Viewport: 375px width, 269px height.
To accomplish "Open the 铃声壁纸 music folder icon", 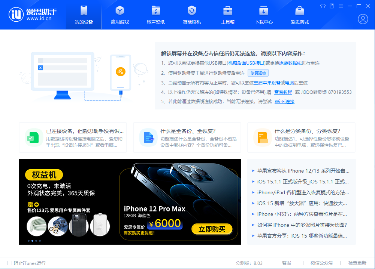I will (156, 10).
